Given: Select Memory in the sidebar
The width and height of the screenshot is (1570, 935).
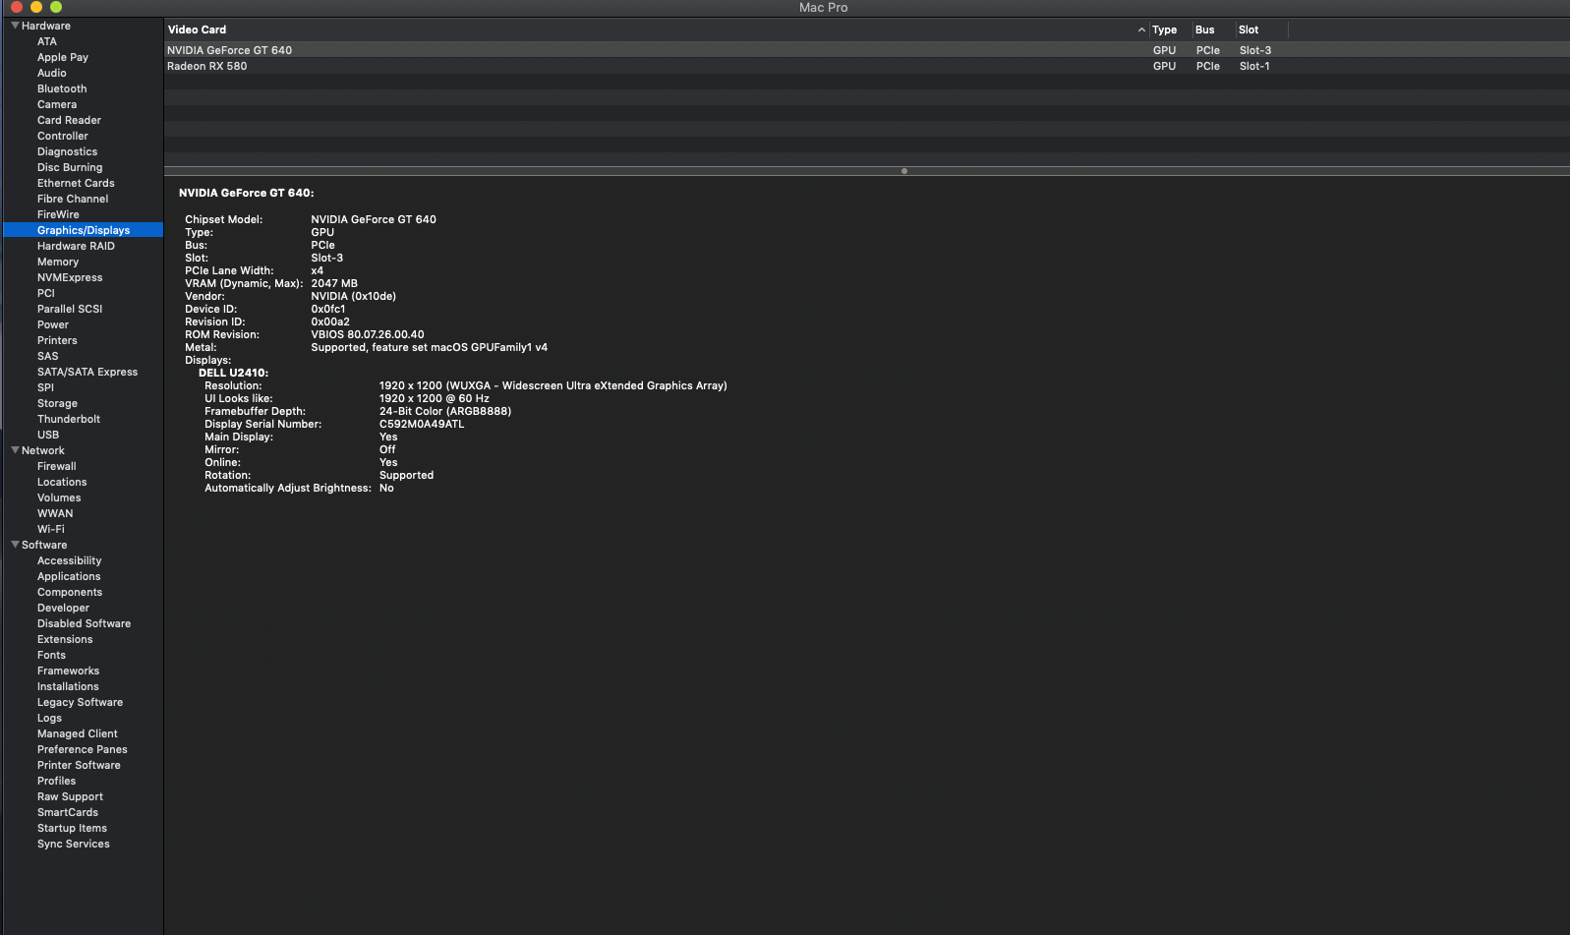Looking at the screenshot, I should pyautogui.click(x=58, y=262).
